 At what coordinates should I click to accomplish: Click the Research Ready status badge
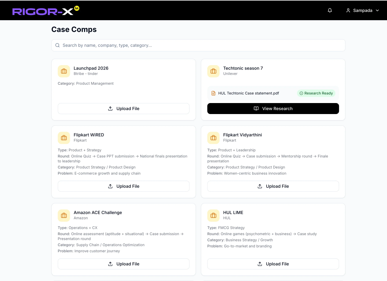[x=316, y=93]
